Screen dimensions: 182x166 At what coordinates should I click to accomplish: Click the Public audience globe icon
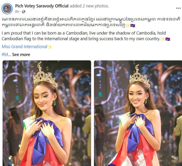click(23, 12)
